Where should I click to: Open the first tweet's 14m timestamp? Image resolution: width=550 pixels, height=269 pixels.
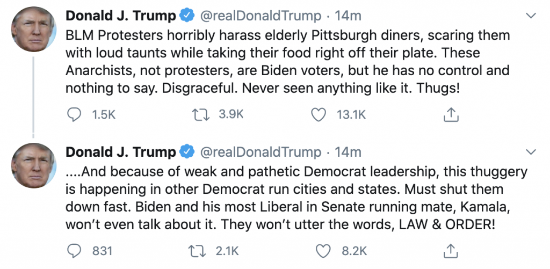coord(348,16)
